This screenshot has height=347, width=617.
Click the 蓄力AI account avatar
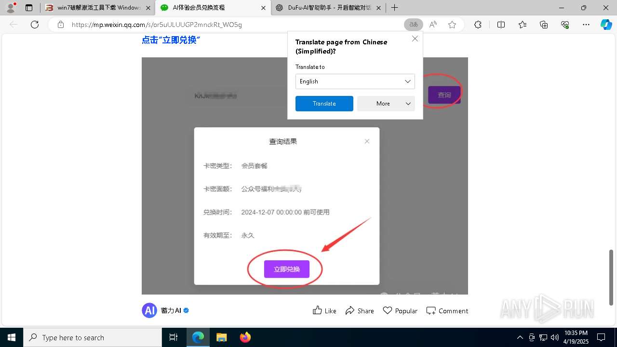pyautogui.click(x=149, y=310)
